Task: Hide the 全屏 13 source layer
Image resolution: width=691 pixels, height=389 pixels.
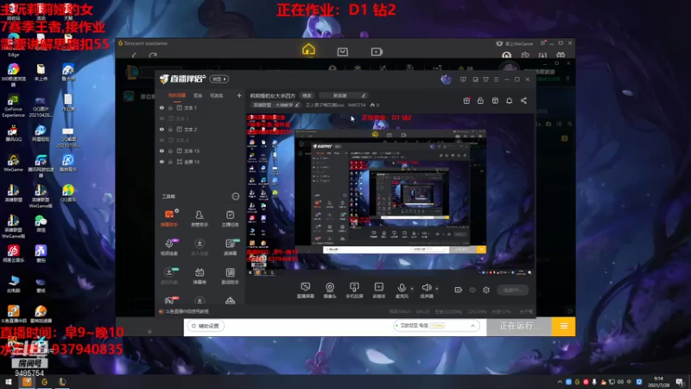Action: coord(162,162)
